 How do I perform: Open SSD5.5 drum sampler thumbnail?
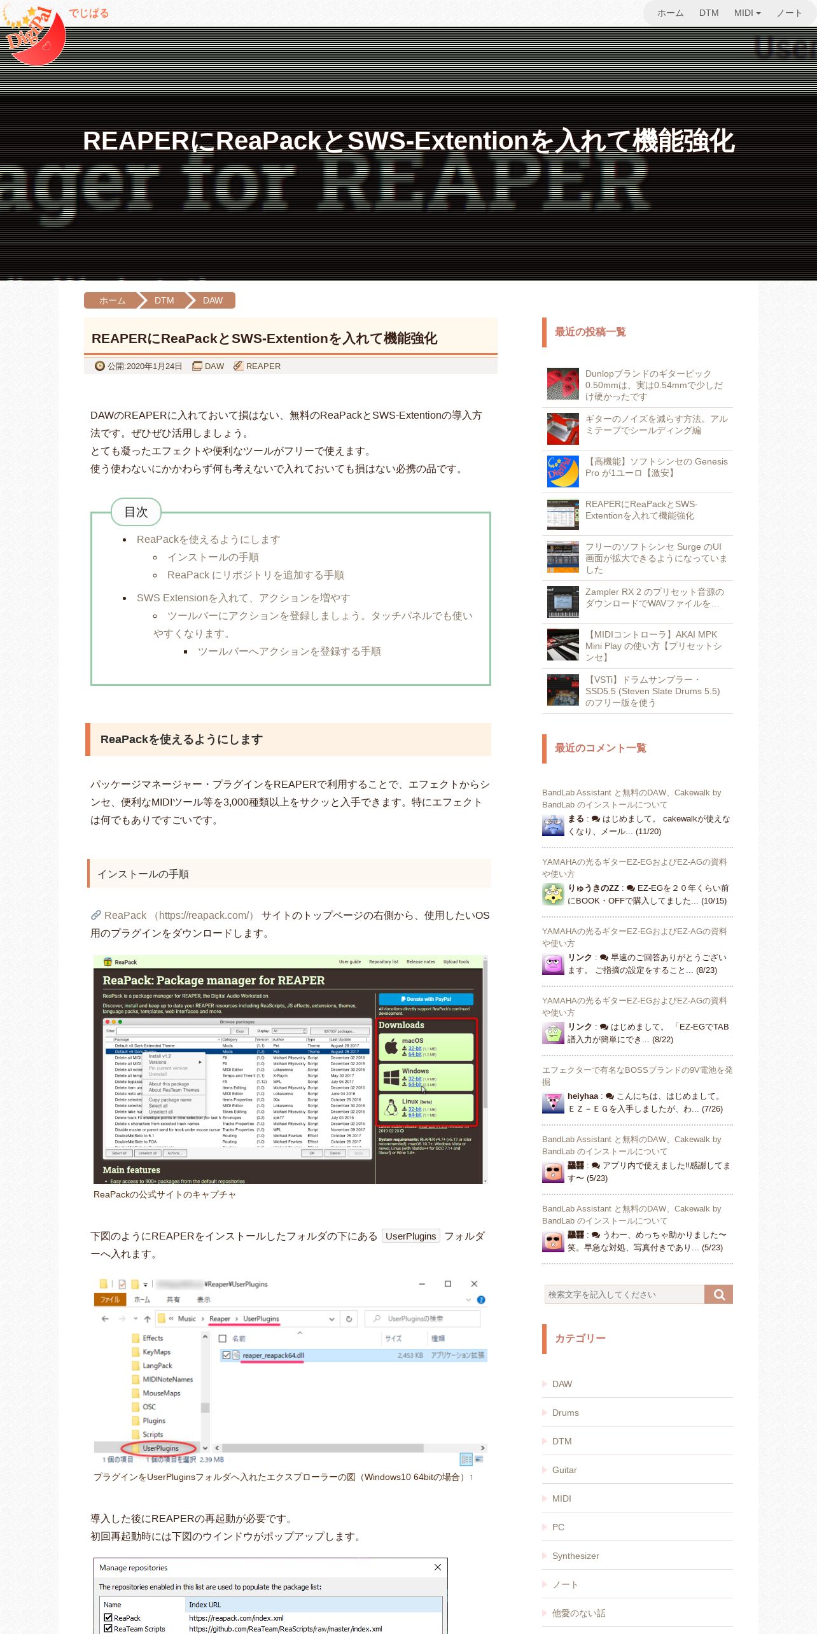pos(563,690)
